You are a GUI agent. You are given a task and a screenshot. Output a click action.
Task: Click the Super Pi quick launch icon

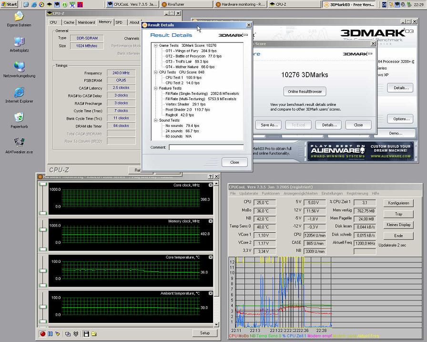tap(72, 4)
